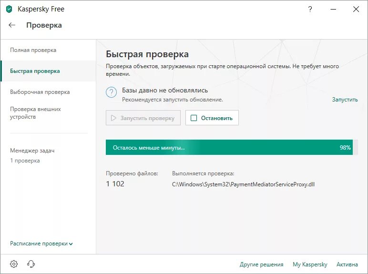The height and width of the screenshot is (274, 368).
Task: Go back using the arrow icon
Action: [x=12, y=25]
